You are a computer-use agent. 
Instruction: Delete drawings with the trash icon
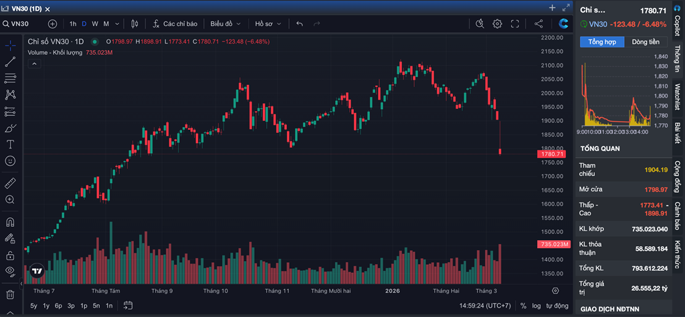10,294
